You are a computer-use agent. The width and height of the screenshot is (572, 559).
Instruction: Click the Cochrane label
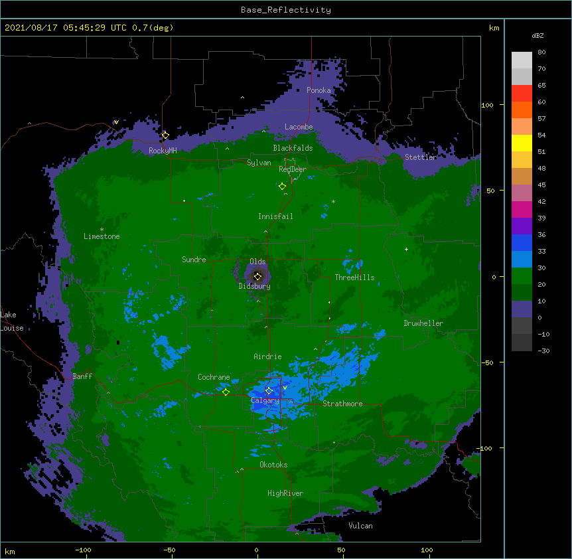pyautogui.click(x=214, y=377)
